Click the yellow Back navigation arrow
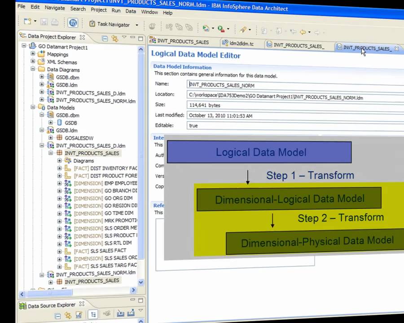404x323 pixels. click(x=303, y=32)
